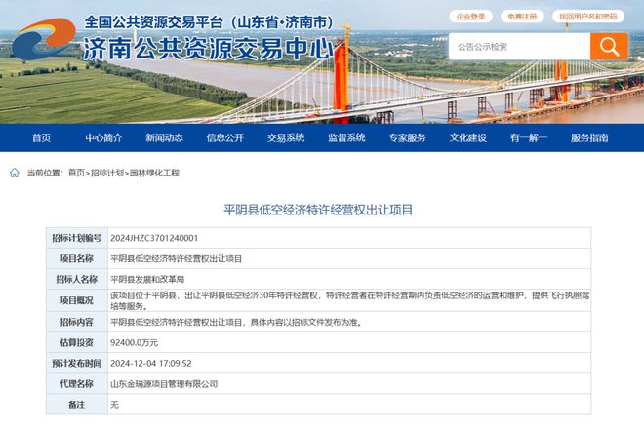Go to 文化建设 section

click(x=467, y=137)
